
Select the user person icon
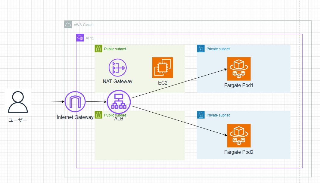coord(18,102)
